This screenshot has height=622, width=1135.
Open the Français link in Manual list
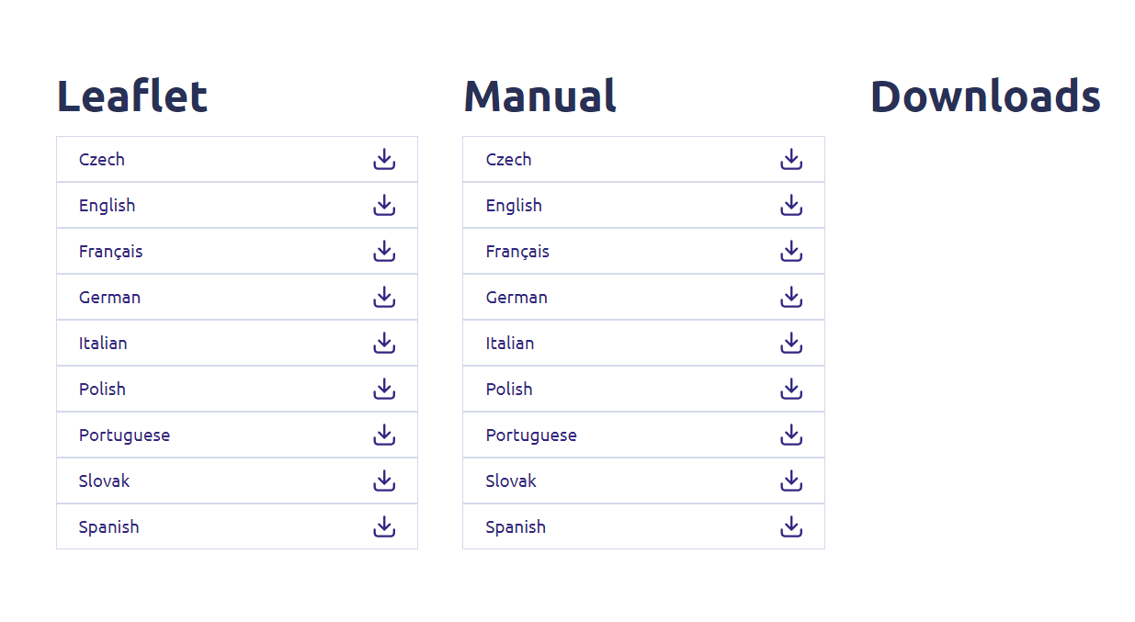(517, 252)
